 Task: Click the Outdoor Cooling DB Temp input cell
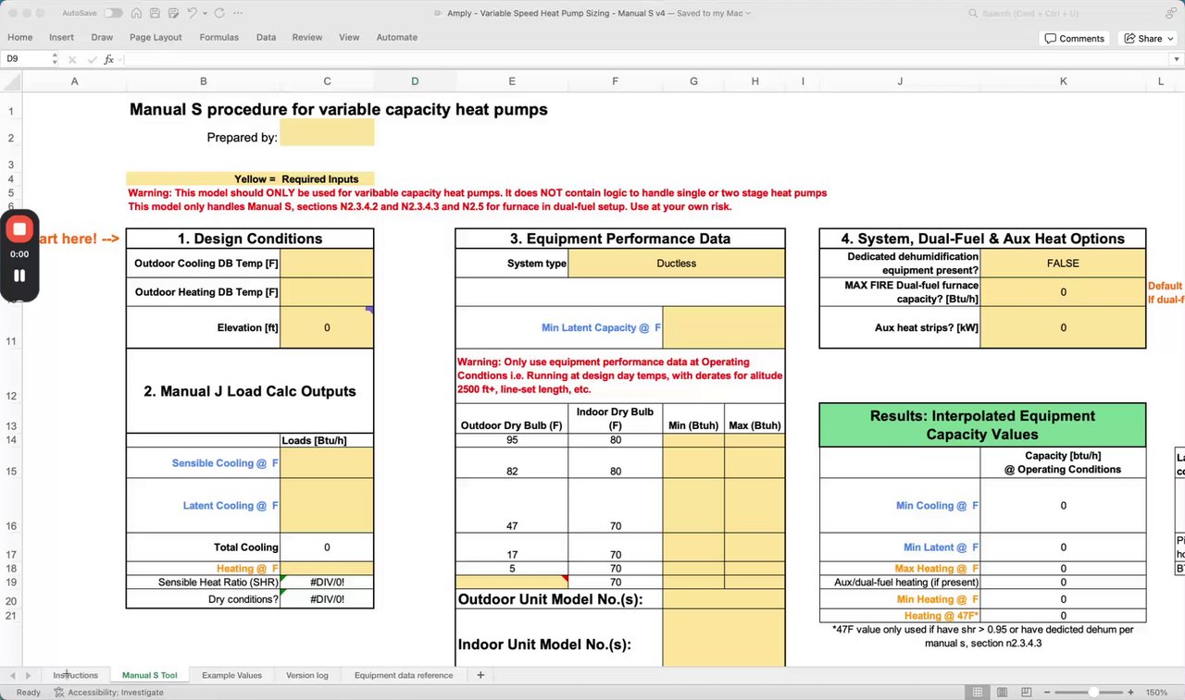point(327,264)
